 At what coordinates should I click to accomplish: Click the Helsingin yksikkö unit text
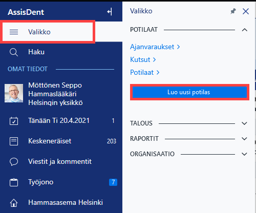55,103
